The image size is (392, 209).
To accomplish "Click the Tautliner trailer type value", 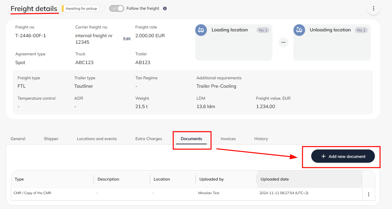I will (84, 86).
